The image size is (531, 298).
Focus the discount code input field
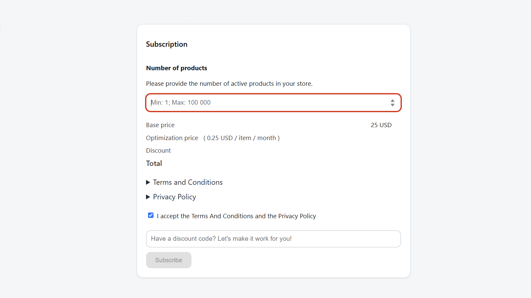pos(273,239)
